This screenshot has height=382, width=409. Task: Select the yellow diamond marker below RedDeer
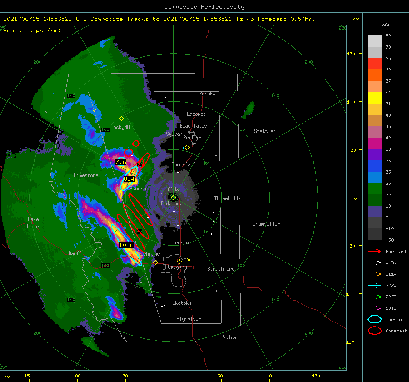click(187, 148)
